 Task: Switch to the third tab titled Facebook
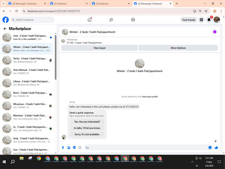coord(110,4)
